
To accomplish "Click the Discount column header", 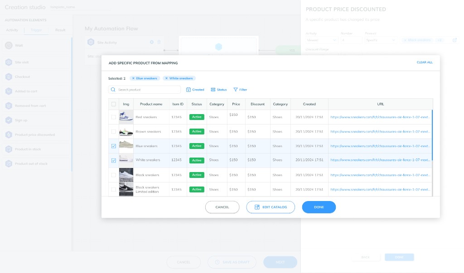I will pyautogui.click(x=258, y=104).
